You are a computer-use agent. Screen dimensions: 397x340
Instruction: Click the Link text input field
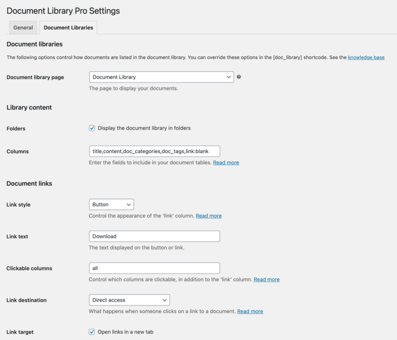(154, 236)
